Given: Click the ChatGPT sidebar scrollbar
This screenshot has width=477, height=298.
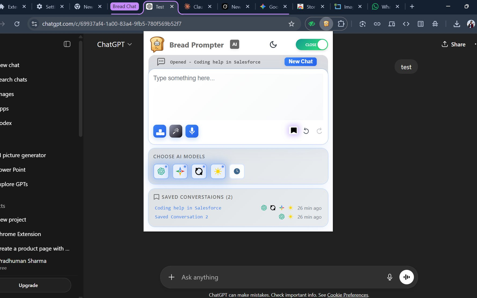Looking at the screenshot, I should tap(81, 89).
